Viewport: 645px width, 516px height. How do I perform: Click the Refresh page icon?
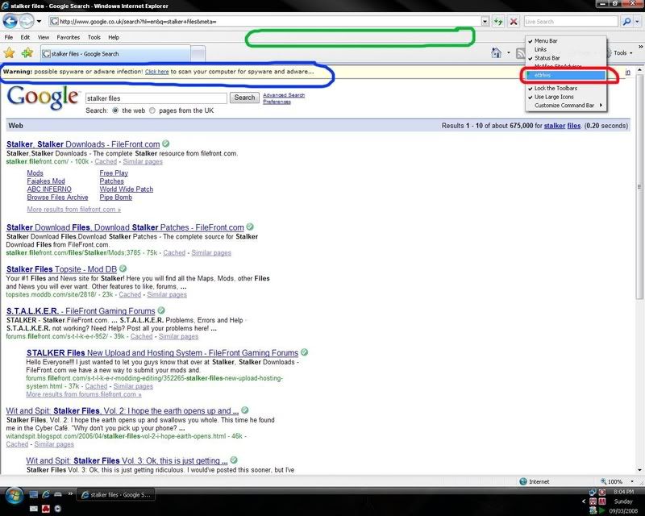coord(499,21)
